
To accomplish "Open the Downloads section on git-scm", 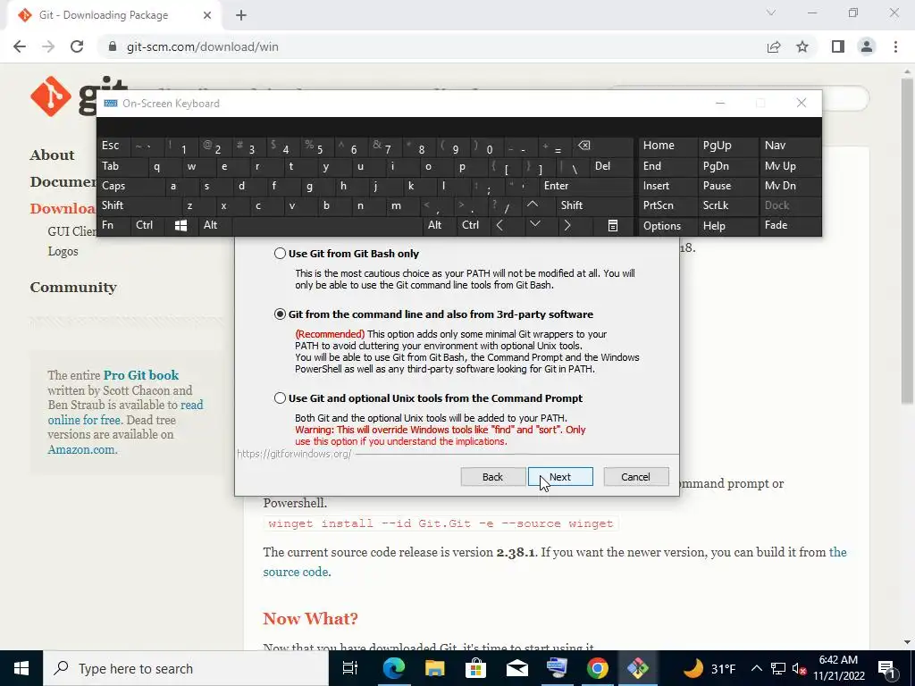I will (63, 208).
